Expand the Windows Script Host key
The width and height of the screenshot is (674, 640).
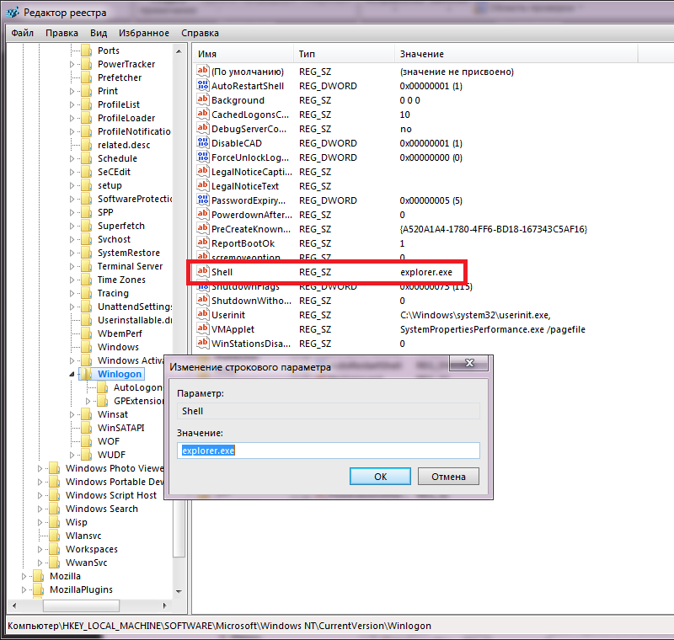click(40, 495)
